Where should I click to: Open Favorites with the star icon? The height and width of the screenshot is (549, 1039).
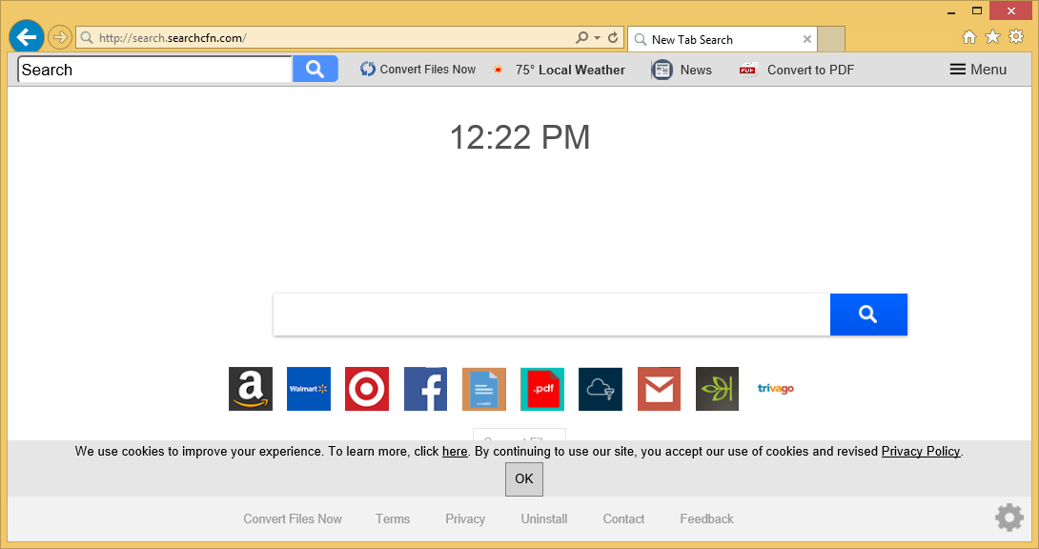992,36
